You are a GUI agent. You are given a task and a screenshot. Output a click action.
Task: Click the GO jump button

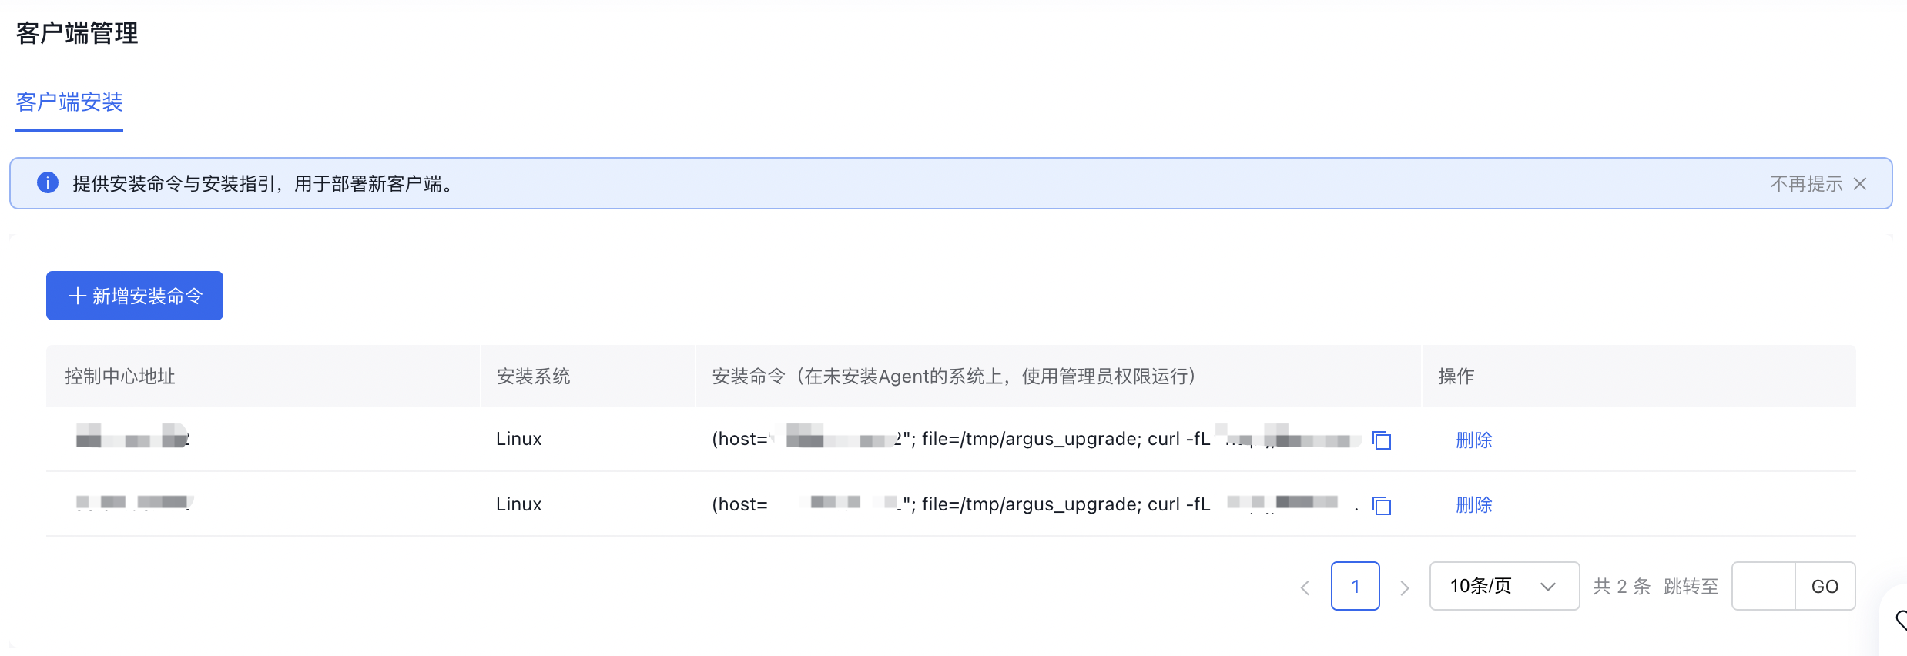click(x=1825, y=586)
